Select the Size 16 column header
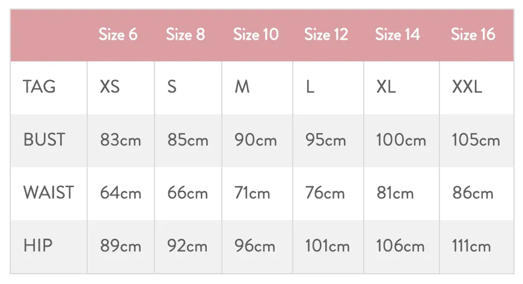This screenshot has width=523, height=284. click(x=473, y=34)
